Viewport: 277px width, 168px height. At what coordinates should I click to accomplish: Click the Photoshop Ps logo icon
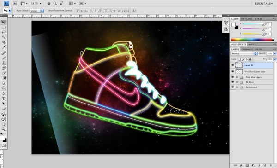coord(6,3)
